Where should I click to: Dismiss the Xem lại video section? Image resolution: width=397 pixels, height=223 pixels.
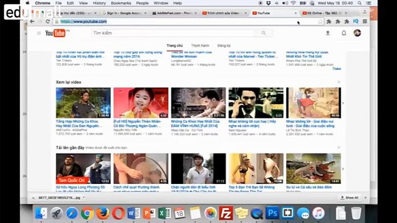coord(339,82)
